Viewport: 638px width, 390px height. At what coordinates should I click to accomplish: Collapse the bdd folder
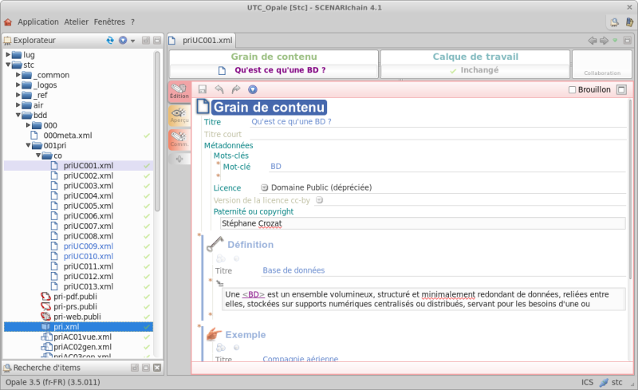18,115
